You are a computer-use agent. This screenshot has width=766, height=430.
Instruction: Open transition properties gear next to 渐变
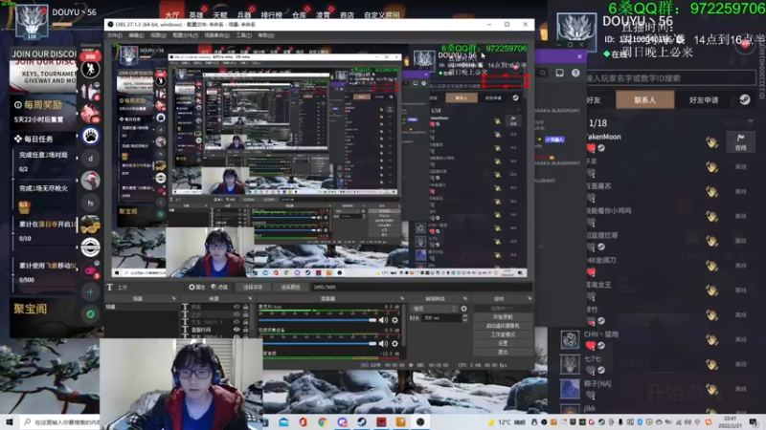[x=463, y=309]
